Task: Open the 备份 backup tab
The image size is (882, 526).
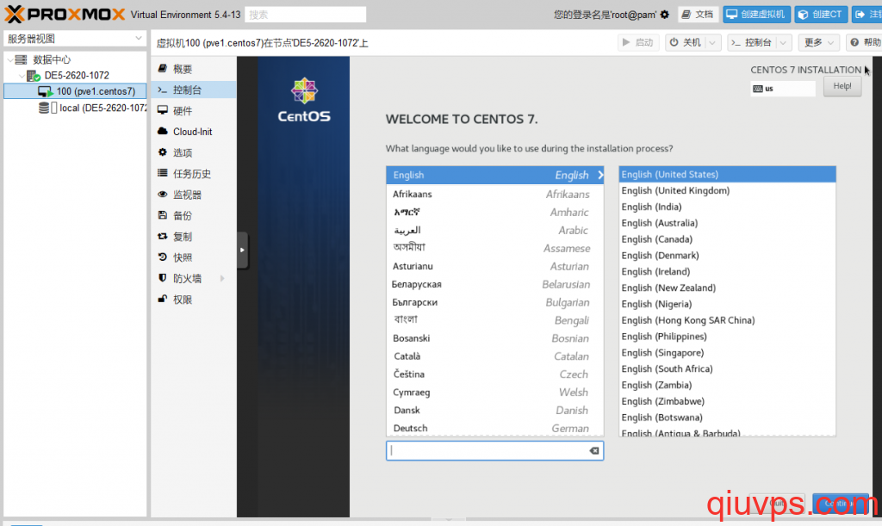Action: click(x=194, y=215)
